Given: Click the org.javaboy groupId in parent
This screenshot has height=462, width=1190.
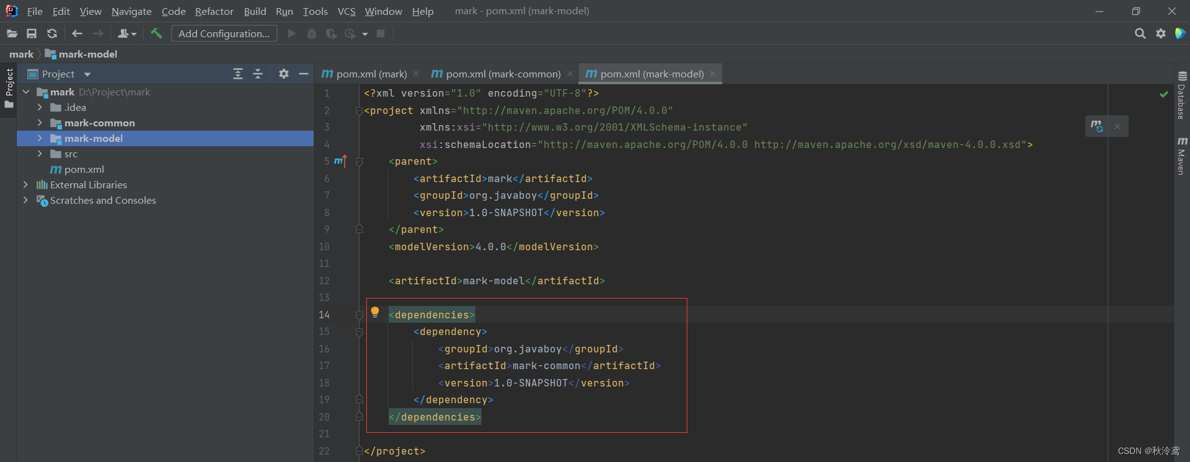Looking at the screenshot, I should (x=503, y=196).
